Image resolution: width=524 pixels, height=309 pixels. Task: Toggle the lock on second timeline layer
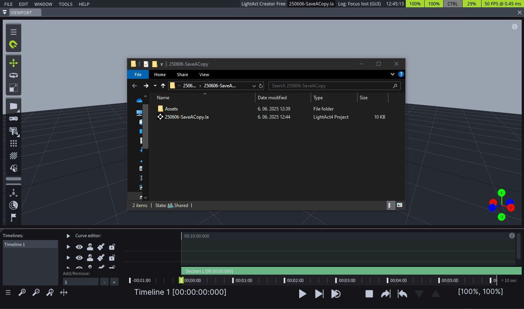click(112, 258)
